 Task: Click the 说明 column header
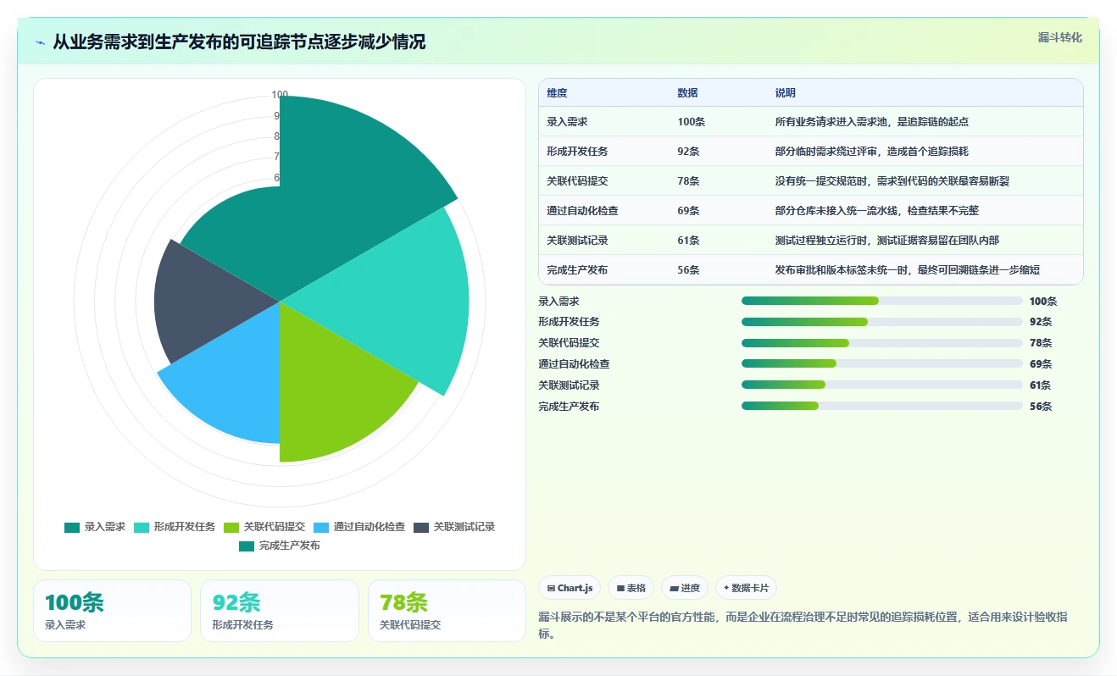[786, 93]
